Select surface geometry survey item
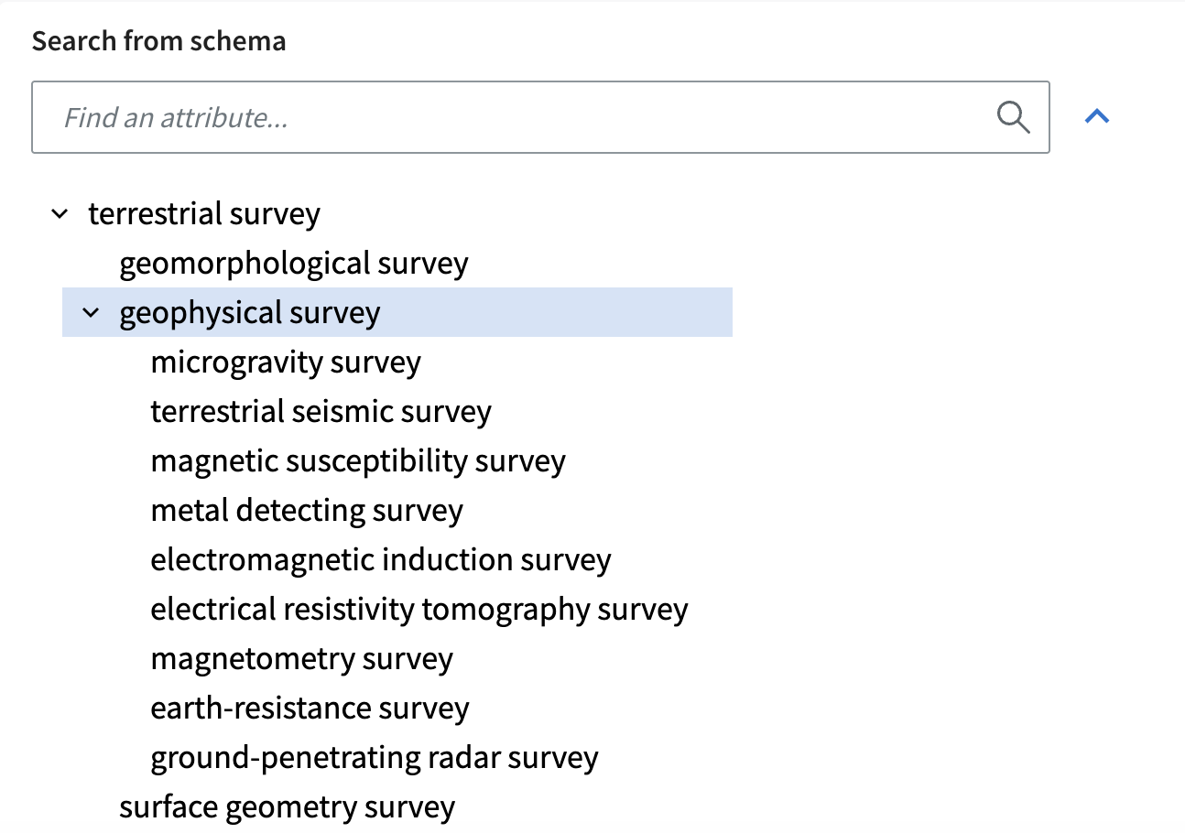 pyautogui.click(x=288, y=807)
